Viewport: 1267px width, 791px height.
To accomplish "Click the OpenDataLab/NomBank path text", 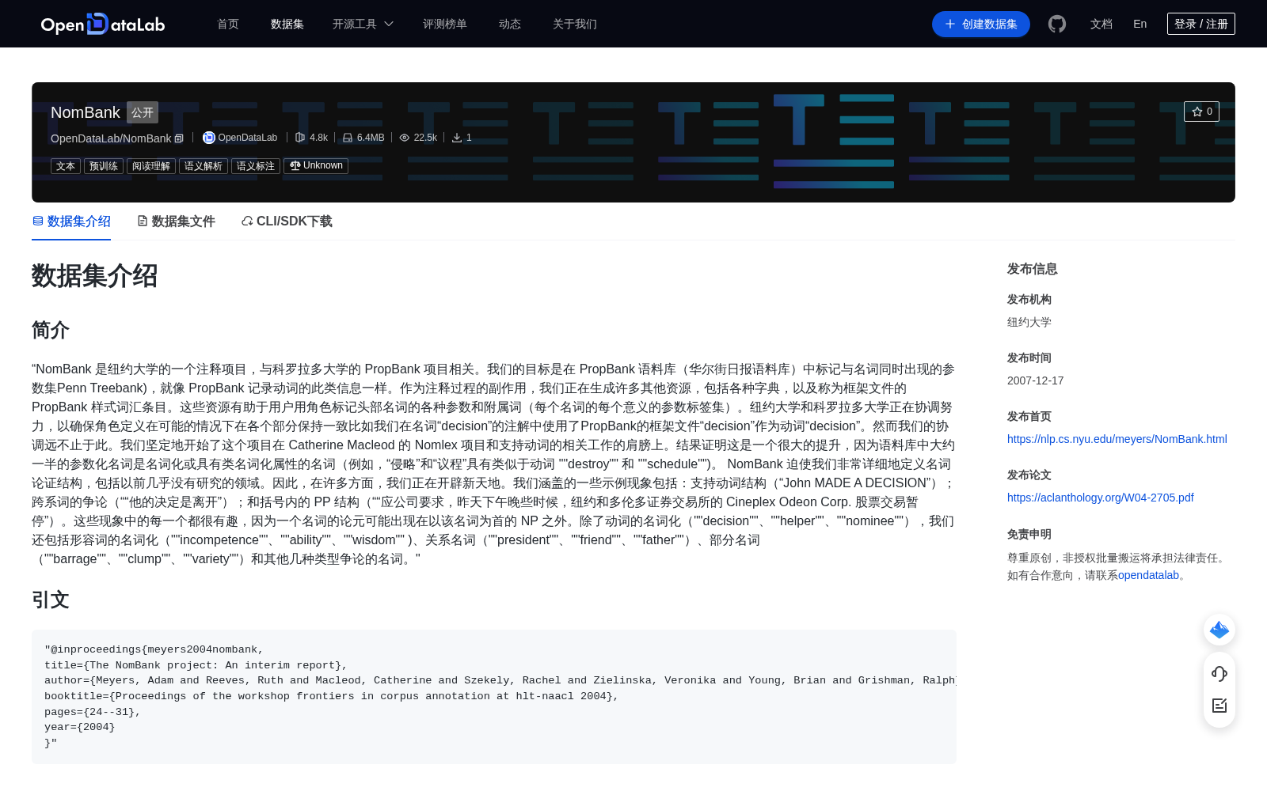I will coord(111,138).
